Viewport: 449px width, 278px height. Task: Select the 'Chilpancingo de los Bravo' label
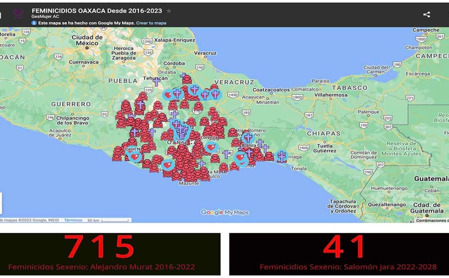pos(73,120)
